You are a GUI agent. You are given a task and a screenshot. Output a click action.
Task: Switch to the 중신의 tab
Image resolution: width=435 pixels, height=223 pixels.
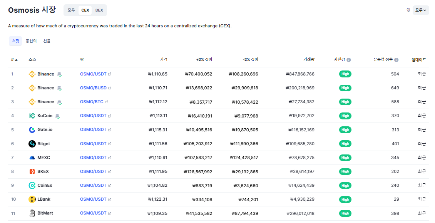[x=31, y=41]
